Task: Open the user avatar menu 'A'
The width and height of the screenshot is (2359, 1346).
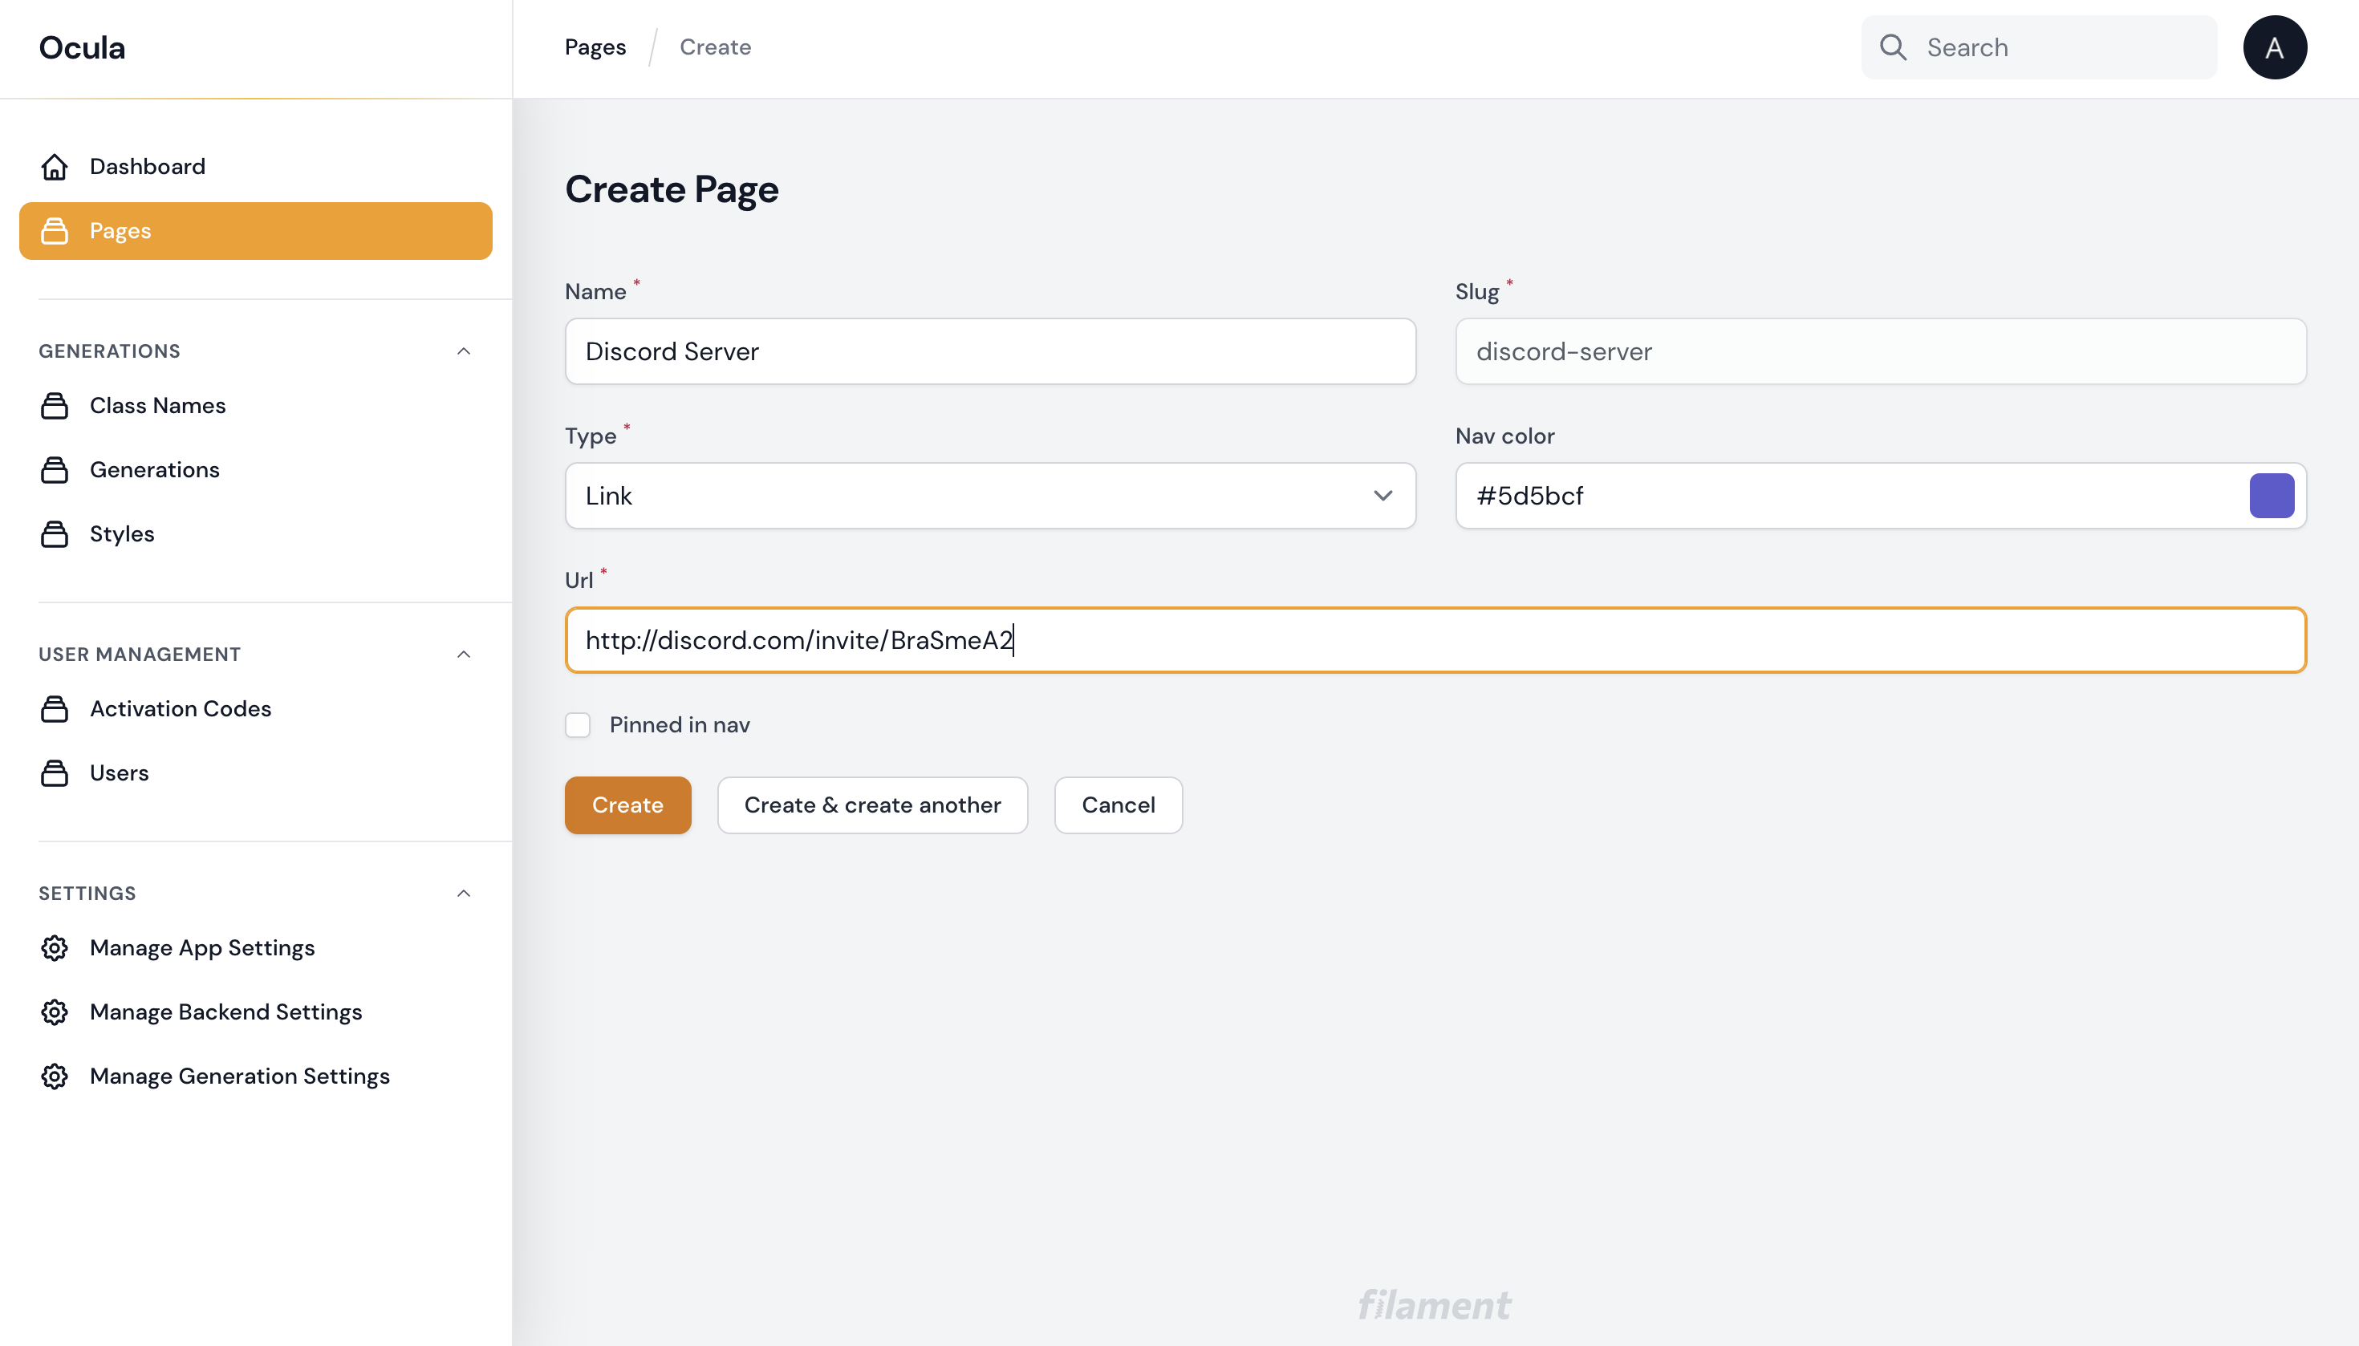Action: [x=2274, y=47]
